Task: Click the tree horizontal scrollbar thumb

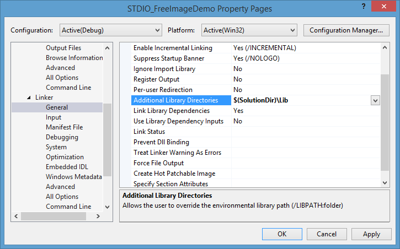Action: 54,216
